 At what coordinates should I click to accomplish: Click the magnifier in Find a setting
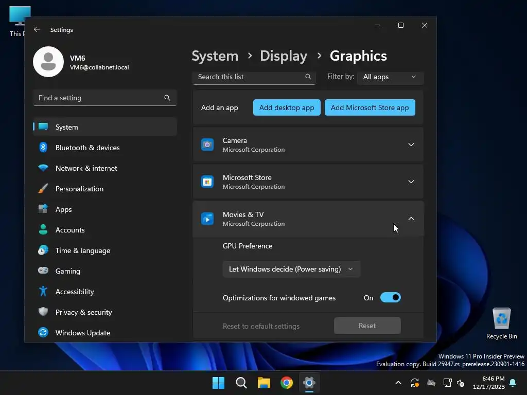coord(167,98)
